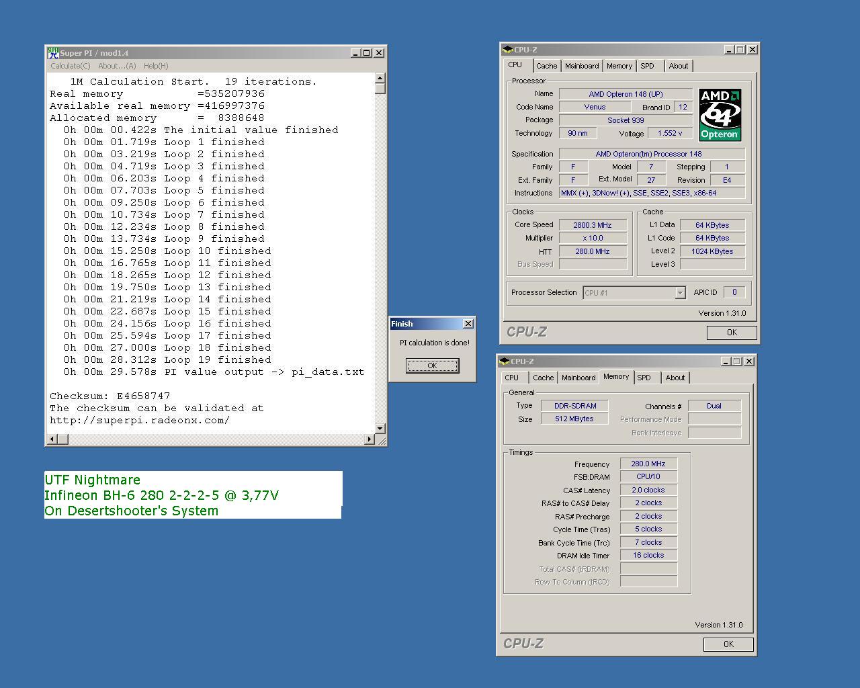Open the About...(A) menu in Super PI

[117, 66]
